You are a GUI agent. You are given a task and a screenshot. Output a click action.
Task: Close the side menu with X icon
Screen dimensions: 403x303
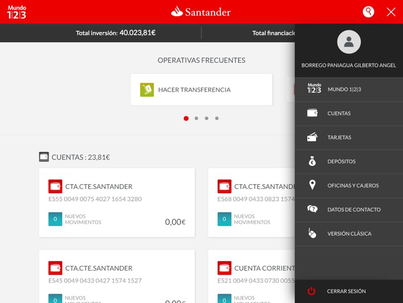(x=391, y=12)
